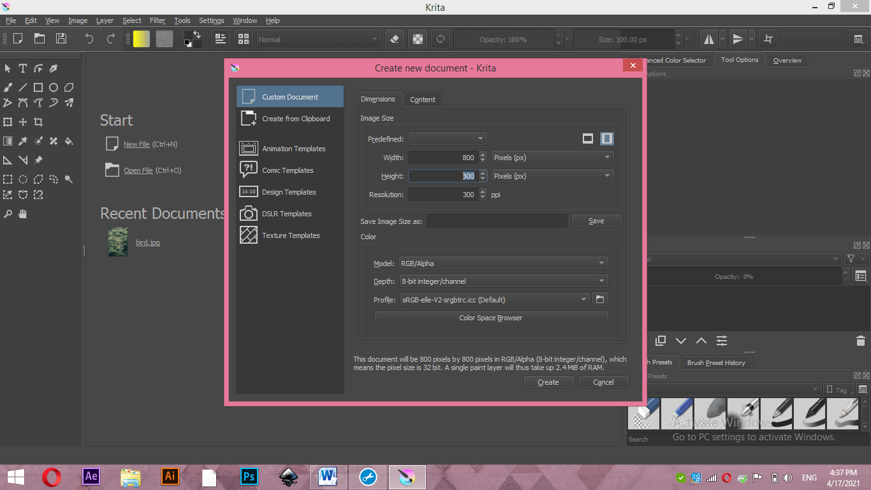This screenshot has height=490, width=871.
Task: Toggle vertical mirror tool
Action: pos(738,39)
